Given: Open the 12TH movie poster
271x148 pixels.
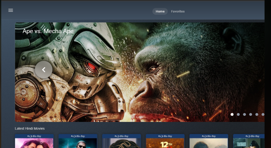Looking at the screenshot, I should click(165, 141).
